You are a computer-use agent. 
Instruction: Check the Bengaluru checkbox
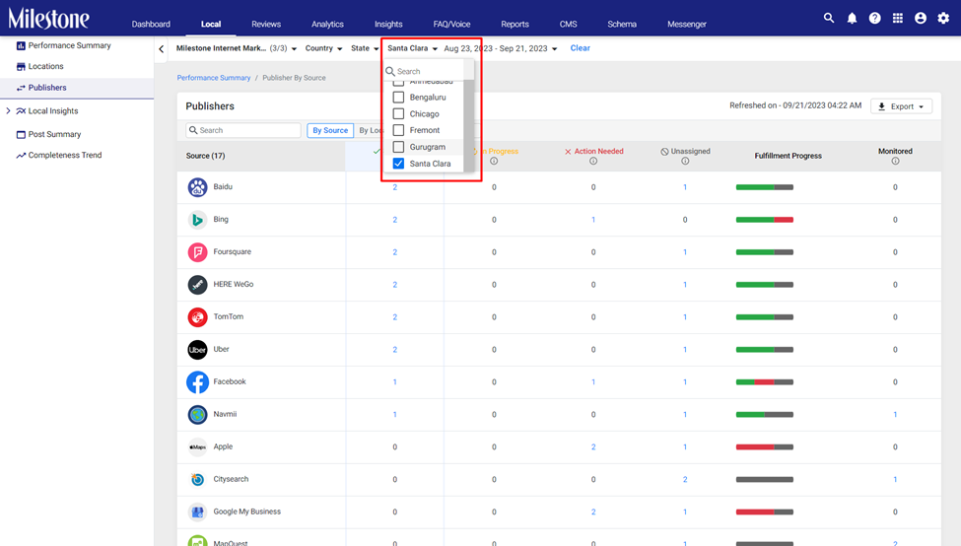(398, 97)
